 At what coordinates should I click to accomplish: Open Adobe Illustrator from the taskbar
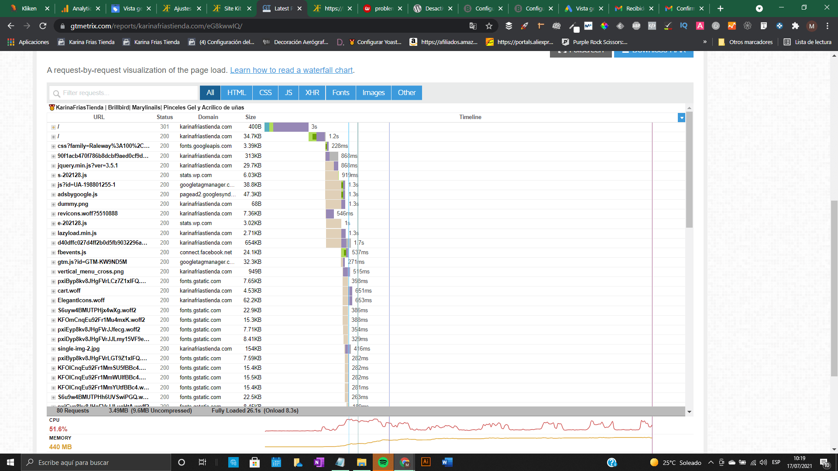426,462
